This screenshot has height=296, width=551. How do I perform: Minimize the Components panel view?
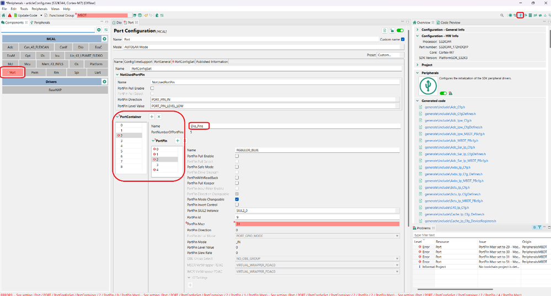tap(102, 22)
